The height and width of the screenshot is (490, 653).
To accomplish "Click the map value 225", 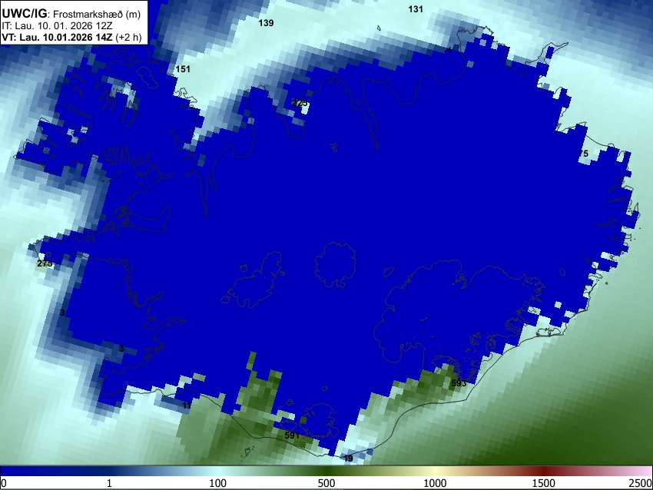I will pos(300,103).
